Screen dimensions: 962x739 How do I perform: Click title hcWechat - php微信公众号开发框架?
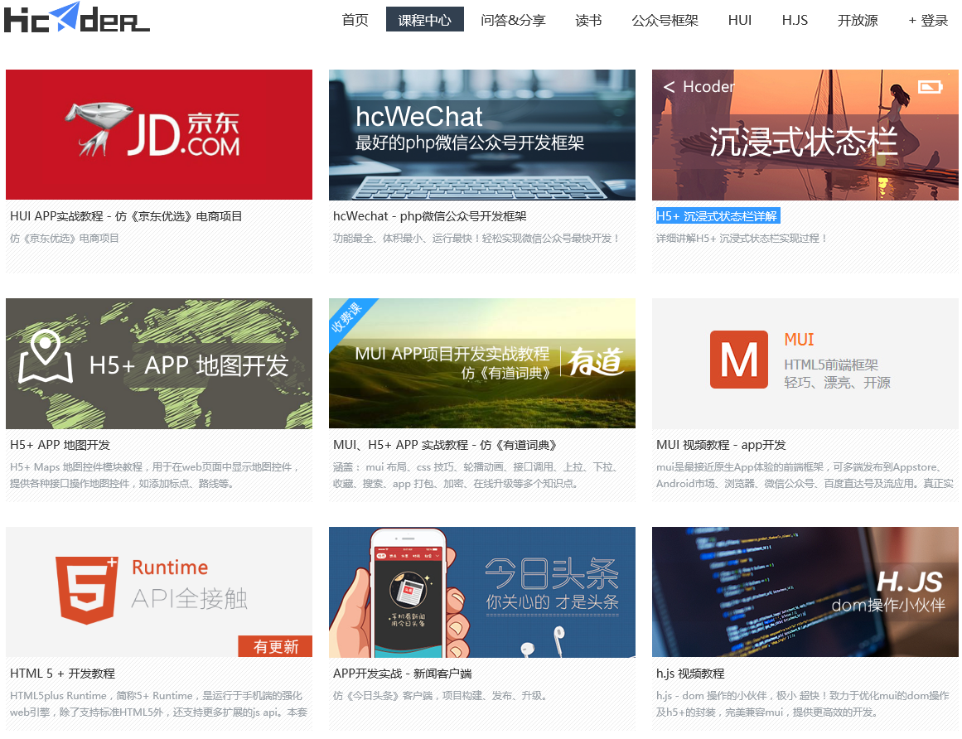point(429,216)
